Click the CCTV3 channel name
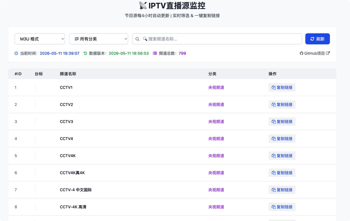 click(66, 122)
